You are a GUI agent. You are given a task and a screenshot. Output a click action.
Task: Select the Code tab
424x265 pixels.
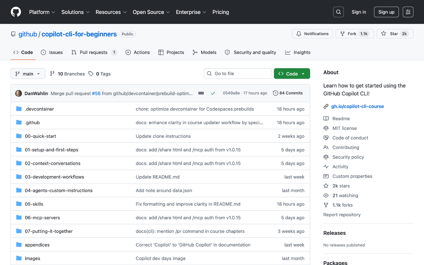click(x=23, y=52)
